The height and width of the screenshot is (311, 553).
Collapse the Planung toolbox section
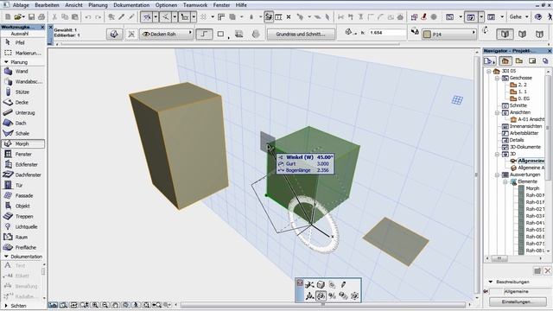[6, 62]
